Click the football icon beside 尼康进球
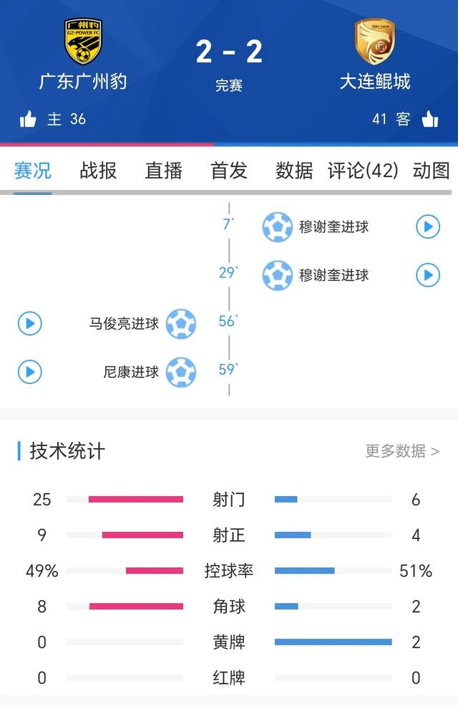Viewport: 458px width, 714px height. [x=181, y=372]
